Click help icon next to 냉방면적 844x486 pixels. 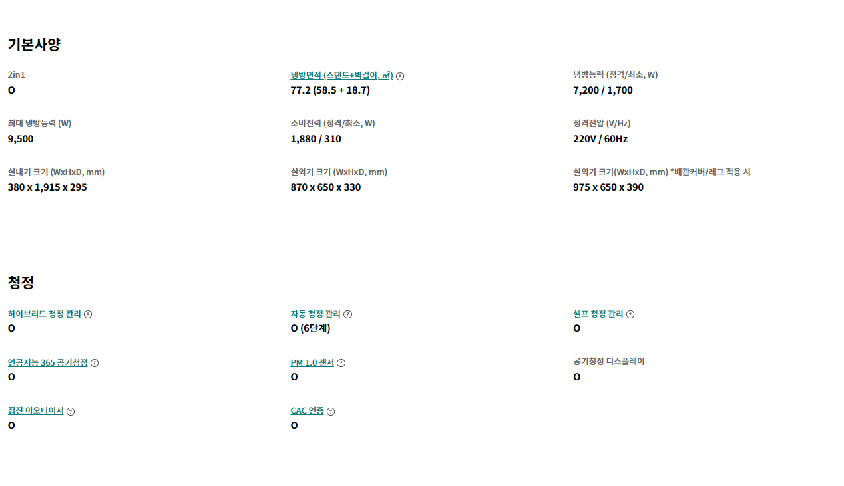tap(400, 76)
